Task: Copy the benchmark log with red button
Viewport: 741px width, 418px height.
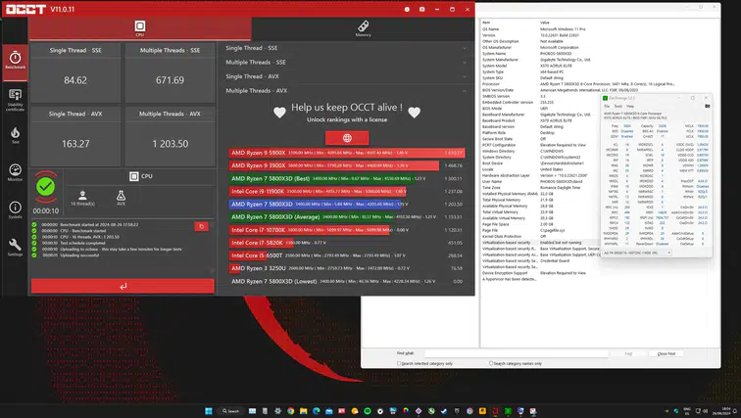Action: click(201, 226)
